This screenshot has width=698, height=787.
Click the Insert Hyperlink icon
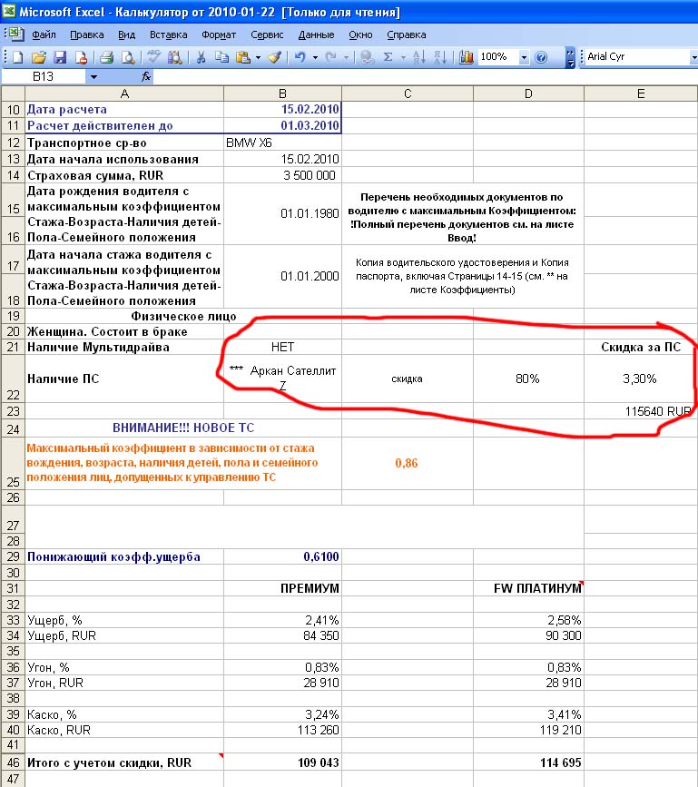[368, 57]
